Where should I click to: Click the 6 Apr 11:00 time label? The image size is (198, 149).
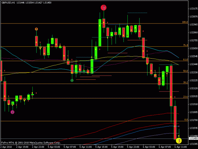click(x=181, y=147)
